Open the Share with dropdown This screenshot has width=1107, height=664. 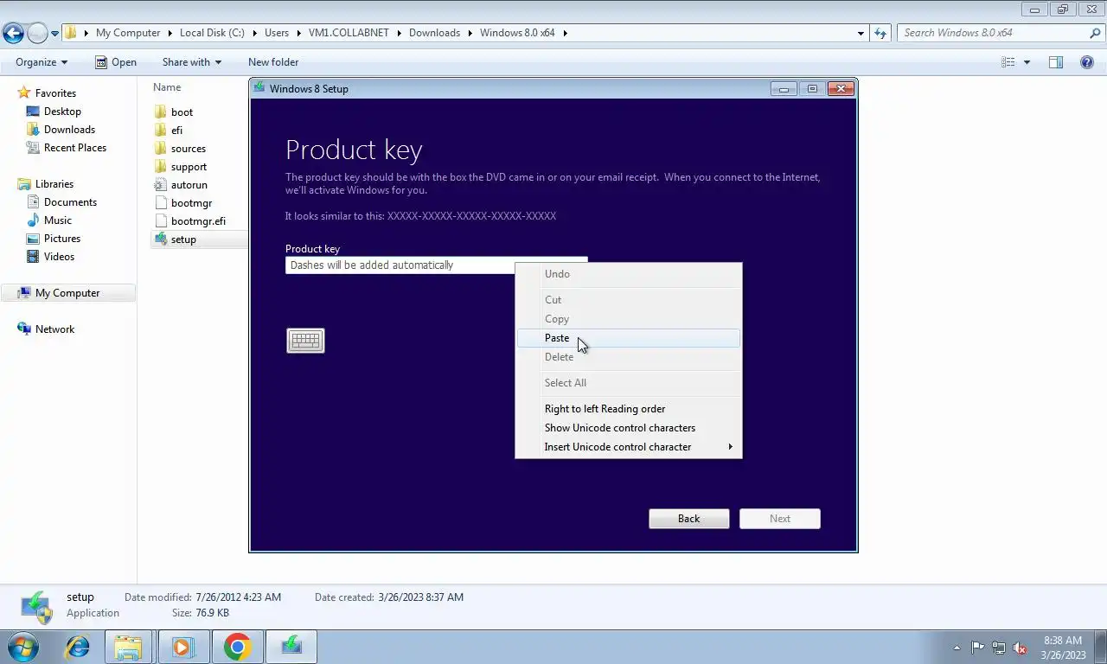click(x=192, y=62)
